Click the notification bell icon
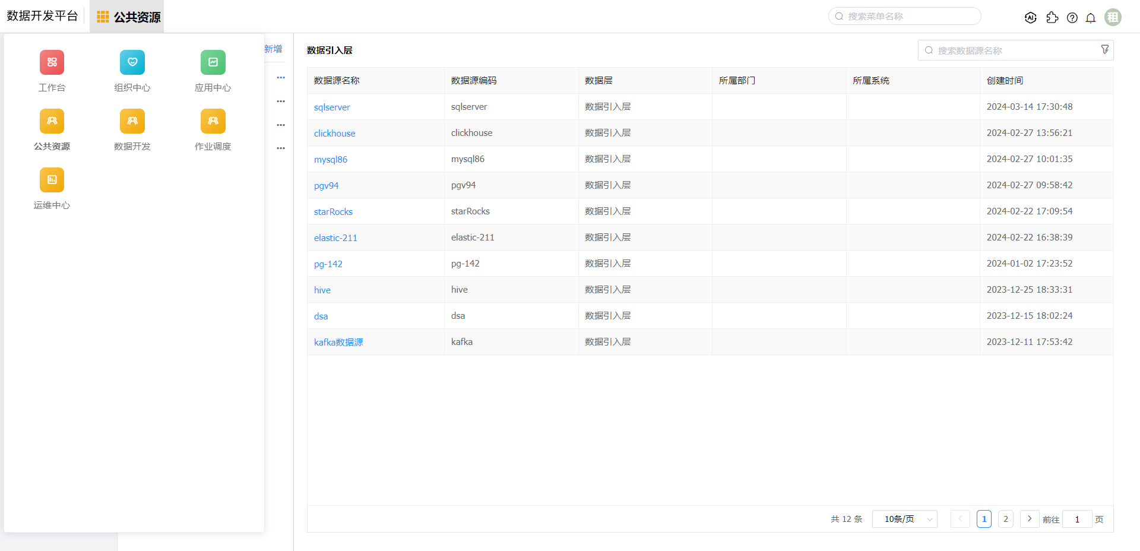Screen dimensions: 1140x551 (1090, 18)
